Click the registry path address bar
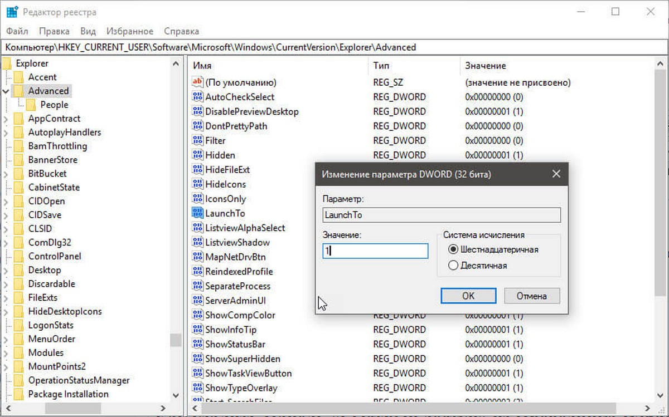This screenshot has width=669, height=417. click(334, 47)
